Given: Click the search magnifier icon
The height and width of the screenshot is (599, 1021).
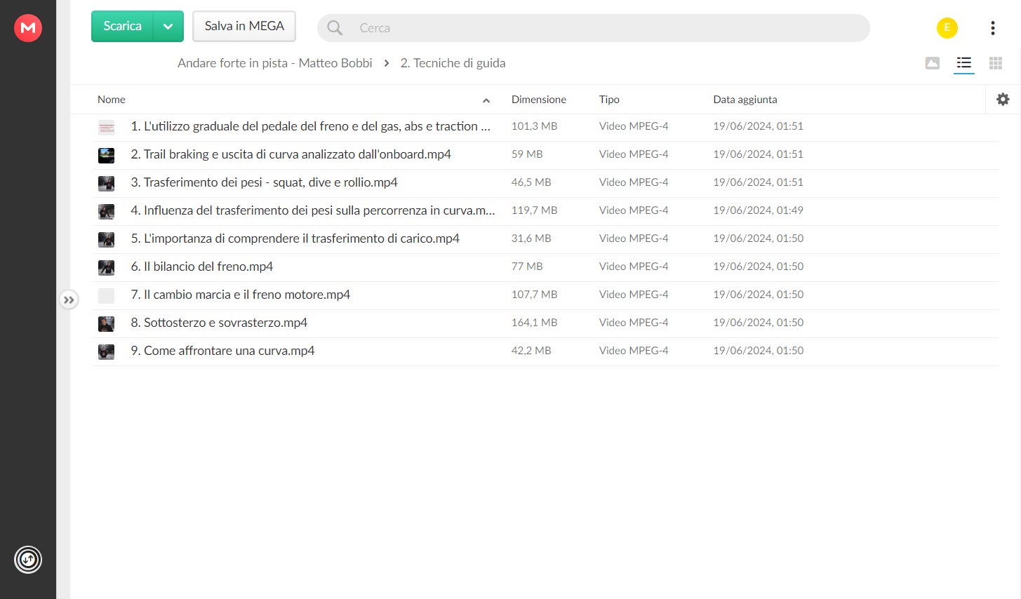Looking at the screenshot, I should pos(335,27).
